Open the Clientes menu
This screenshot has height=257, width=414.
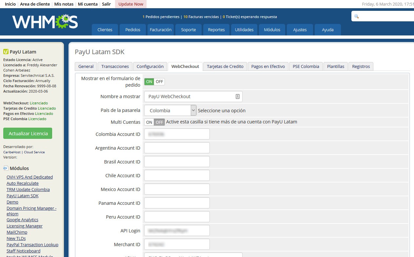click(105, 30)
